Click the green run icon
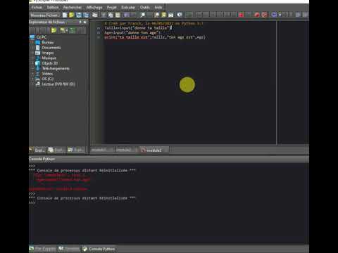This screenshot has height=253, width=338. 189,15
